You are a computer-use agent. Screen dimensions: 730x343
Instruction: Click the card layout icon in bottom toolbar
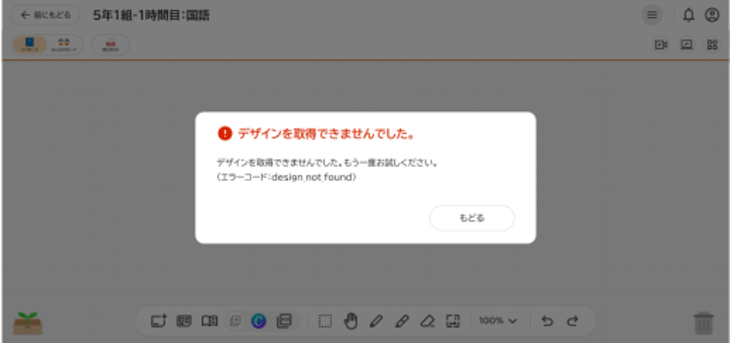[184, 321]
